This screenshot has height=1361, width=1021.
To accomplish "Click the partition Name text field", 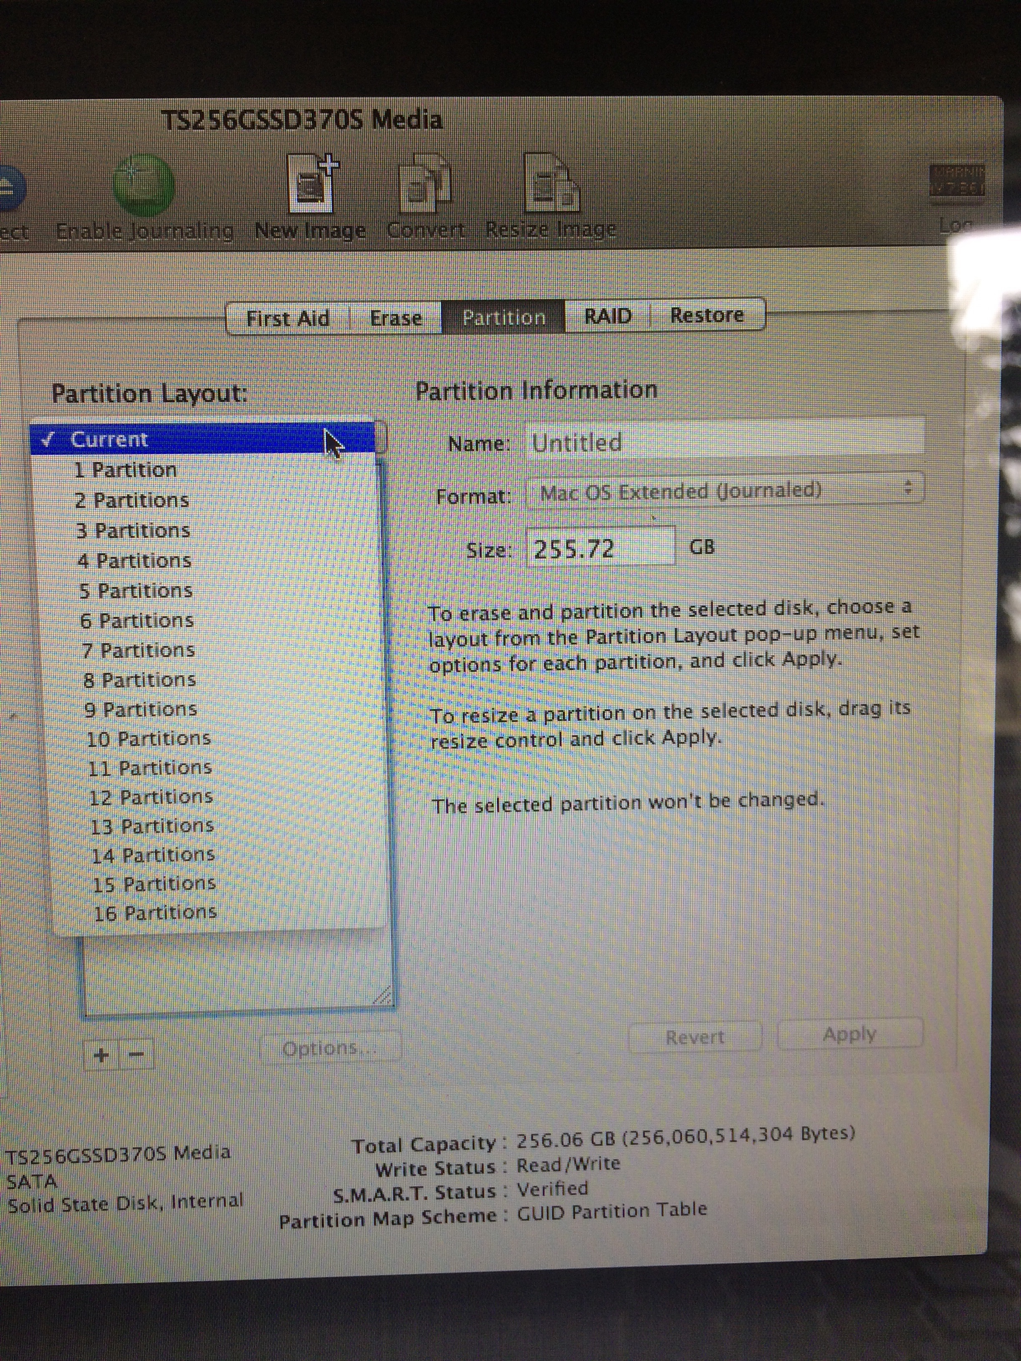I will (x=726, y=441).
